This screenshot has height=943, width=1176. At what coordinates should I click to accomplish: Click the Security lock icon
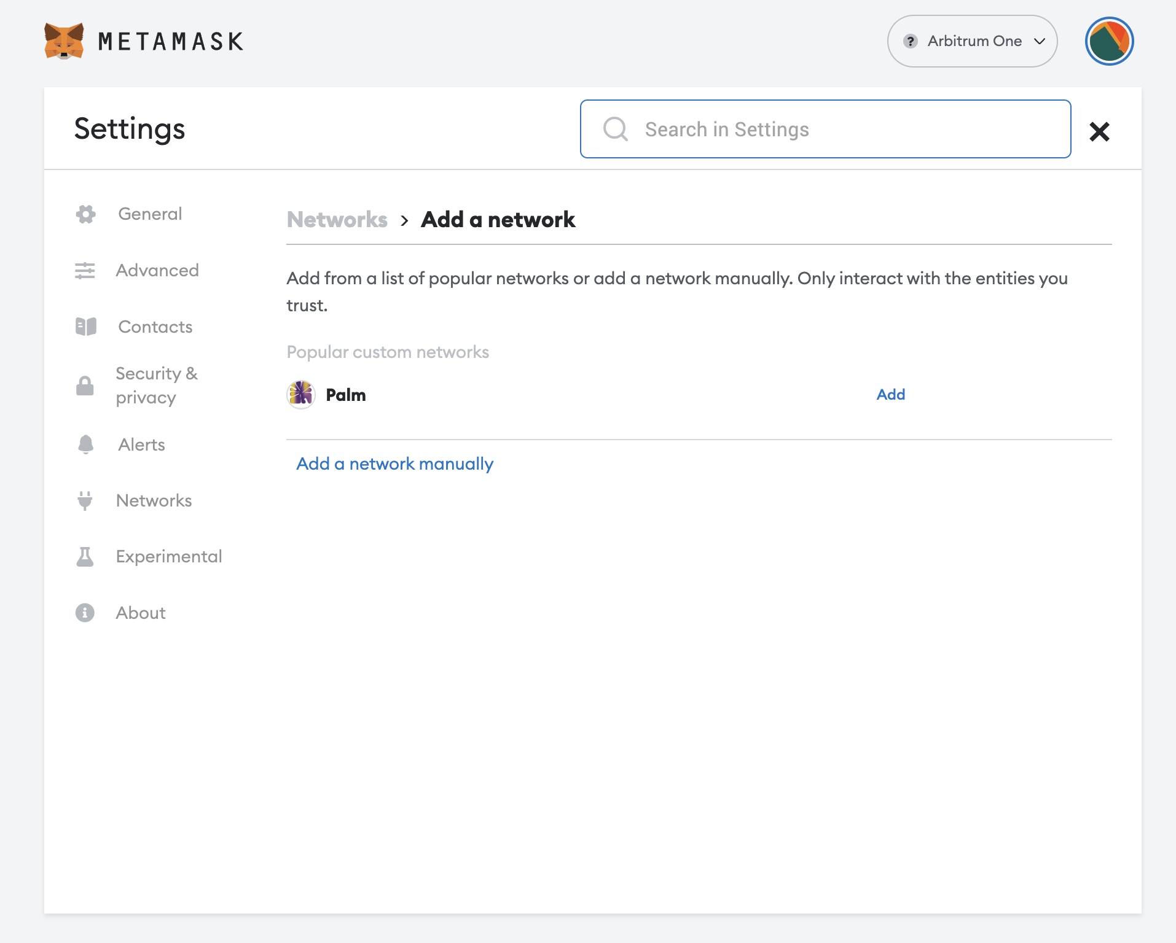[x=85, y=386]
